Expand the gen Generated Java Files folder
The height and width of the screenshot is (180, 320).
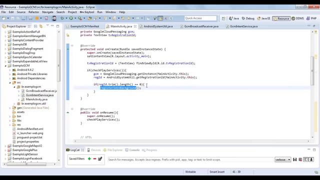[x=10, y=108]
